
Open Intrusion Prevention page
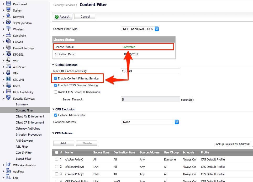[x=29, y=135]
